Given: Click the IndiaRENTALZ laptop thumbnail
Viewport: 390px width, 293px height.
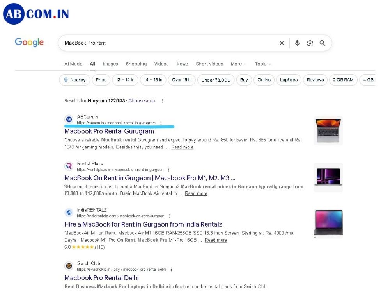Looking at the screenshot, I should (328, 223).
